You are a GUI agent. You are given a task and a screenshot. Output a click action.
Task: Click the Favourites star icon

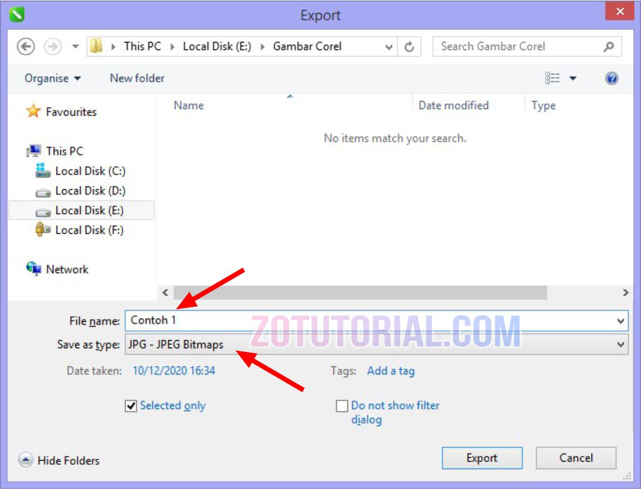pyautogui.click(x=32, y=112)
